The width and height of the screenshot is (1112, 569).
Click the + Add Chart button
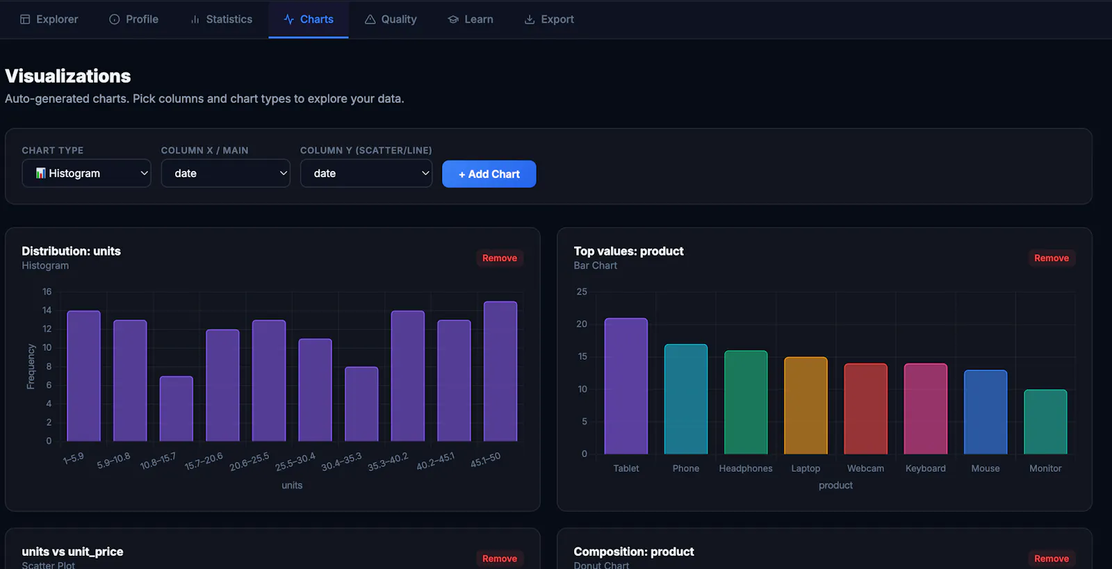click(489, 174)
